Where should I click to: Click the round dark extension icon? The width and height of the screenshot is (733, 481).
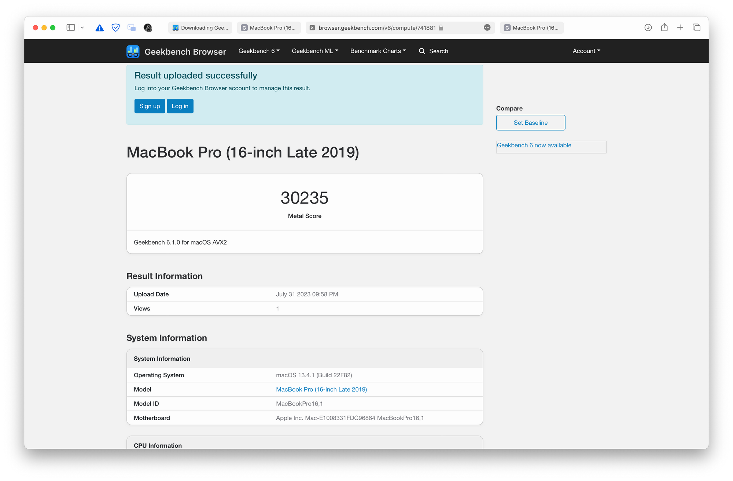pos(148,27)
